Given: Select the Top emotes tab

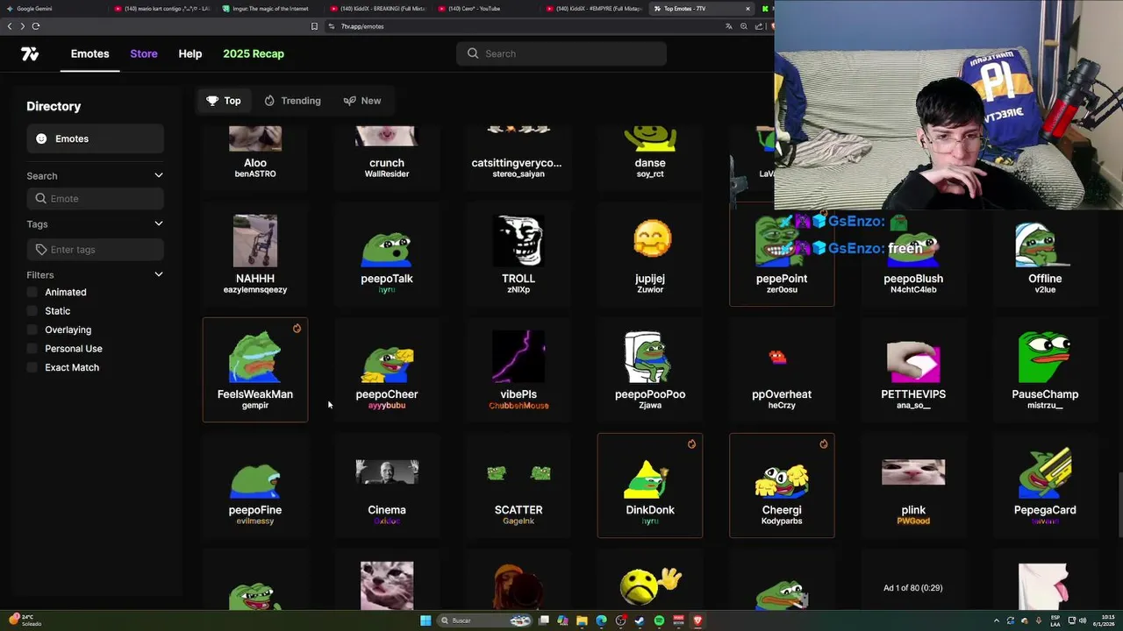Looking at the screenshot, I should pyautogui.click(x=223, y=101).
